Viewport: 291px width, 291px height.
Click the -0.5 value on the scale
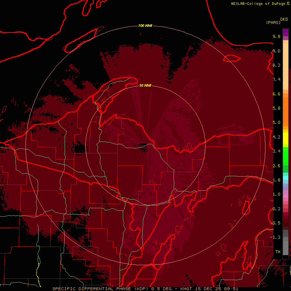(275, 223)
